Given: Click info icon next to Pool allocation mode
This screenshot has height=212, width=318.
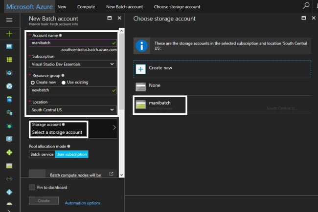Looking at the screenshot, I should click(x=69, y=146).
